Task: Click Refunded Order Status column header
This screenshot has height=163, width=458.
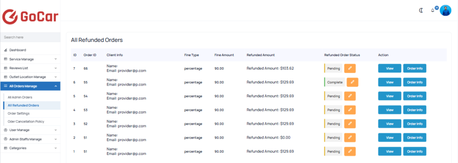Action: (342, 55)
